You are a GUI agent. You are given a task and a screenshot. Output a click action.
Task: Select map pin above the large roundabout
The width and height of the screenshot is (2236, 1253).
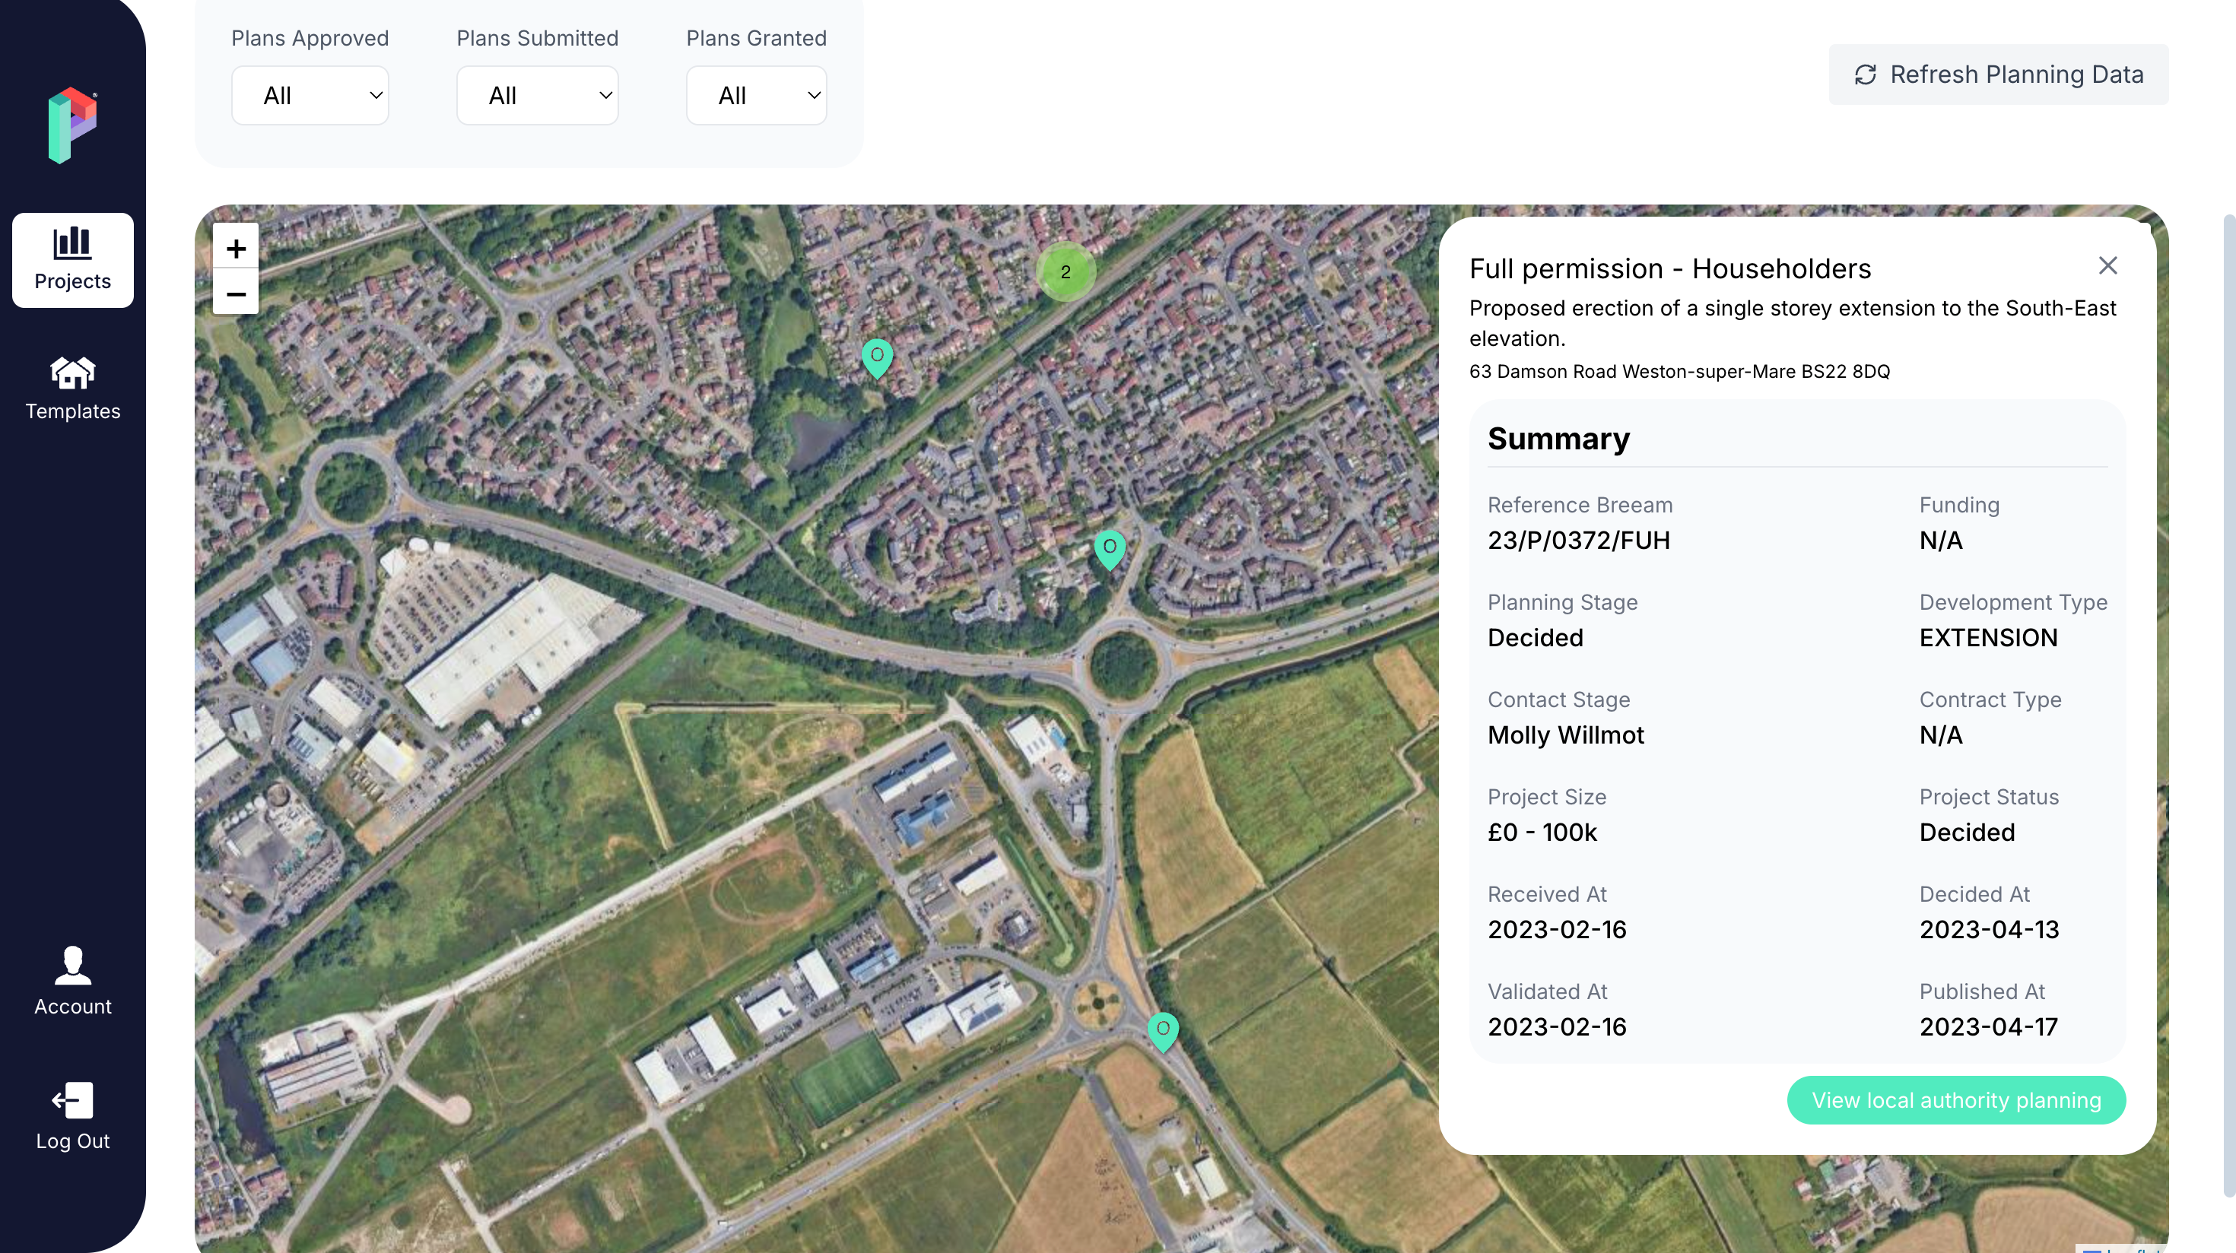tap(1110, 548)
